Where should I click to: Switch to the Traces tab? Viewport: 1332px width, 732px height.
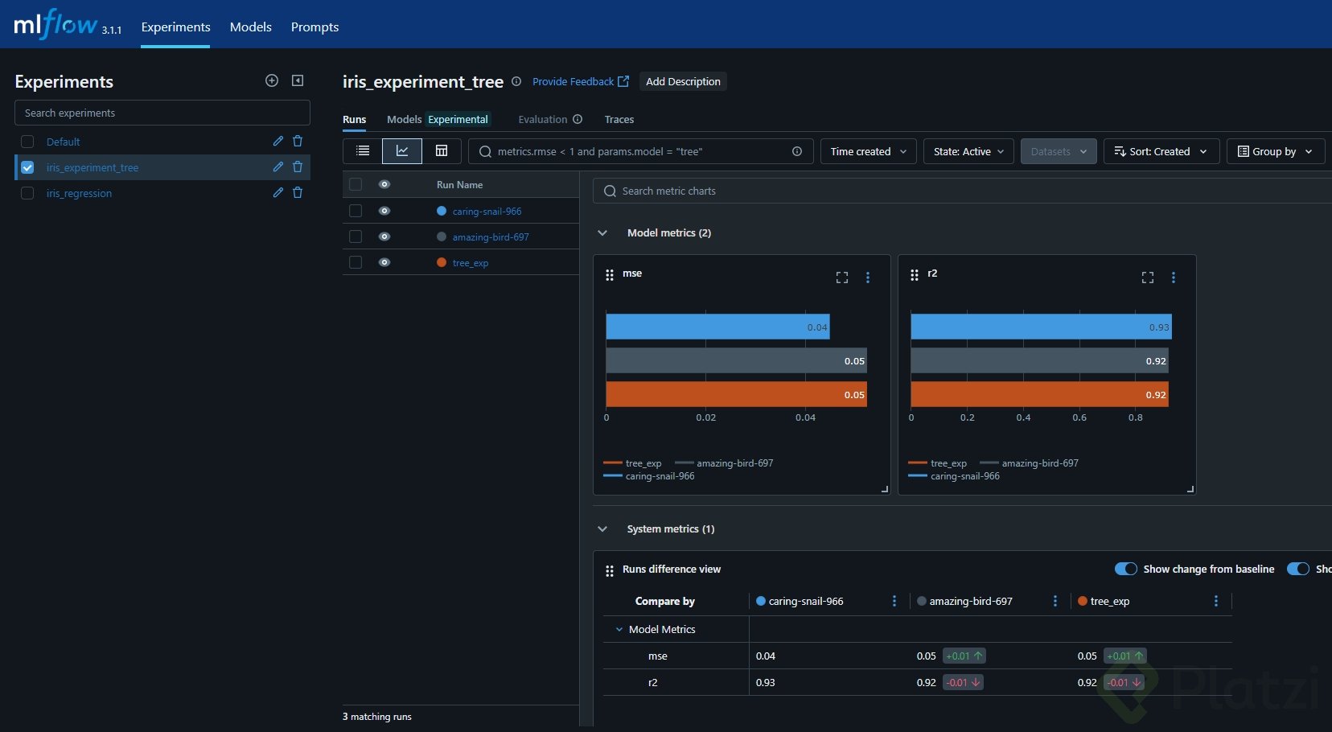(x=619, y=119)
